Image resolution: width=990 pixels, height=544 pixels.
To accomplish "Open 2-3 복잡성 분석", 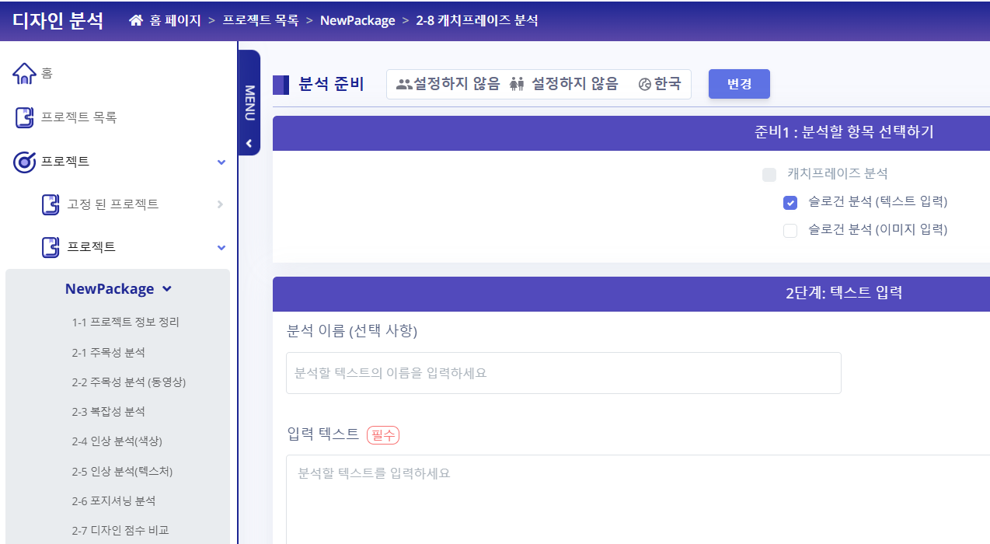I will tap(108, 411).
